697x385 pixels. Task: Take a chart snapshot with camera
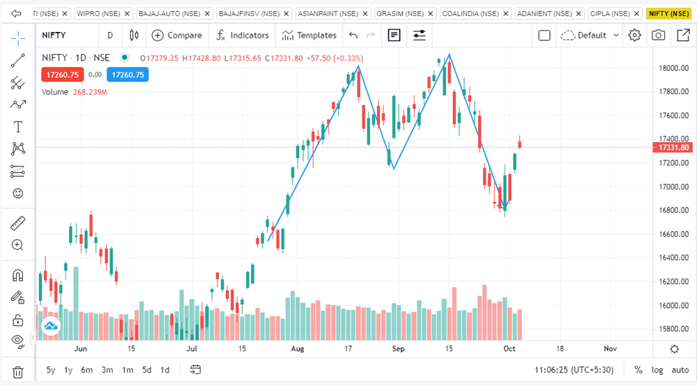tap(659, 35)
